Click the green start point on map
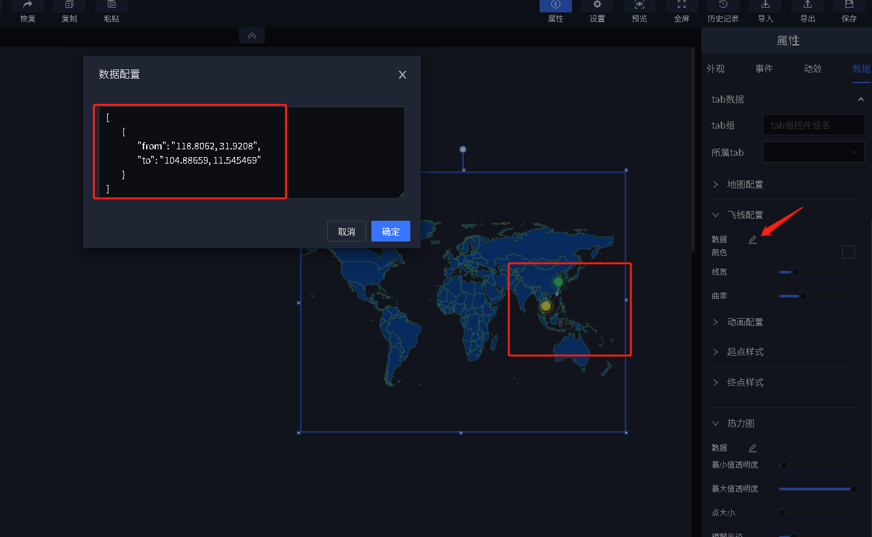The height and width of the screenshot is (537, 872). click(558, 282)
